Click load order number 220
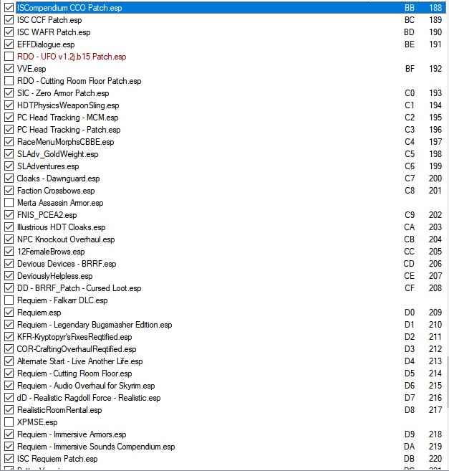The width and height of the screenshot is (449, 471). click(435, 459)
